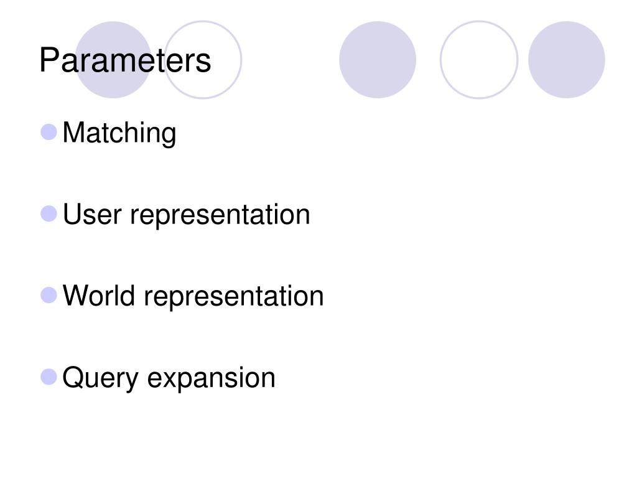637x478 pixels.
Task: Click the bullet dot before World representation
Action: (49, 295)
